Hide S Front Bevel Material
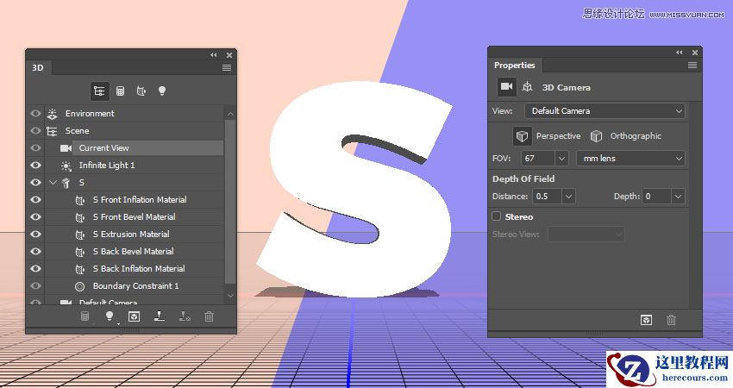The width and height of the screenshot is (733, 388). [x=35, y=217]
